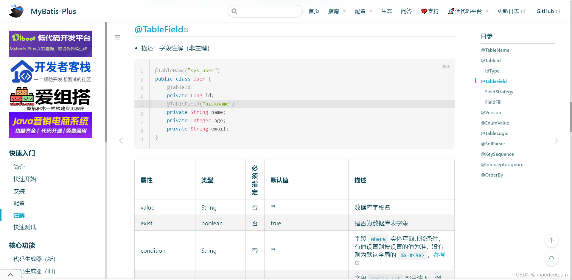Click the heart icon beside 支持
Screen dimensions: 572x280
coord(424,11)
